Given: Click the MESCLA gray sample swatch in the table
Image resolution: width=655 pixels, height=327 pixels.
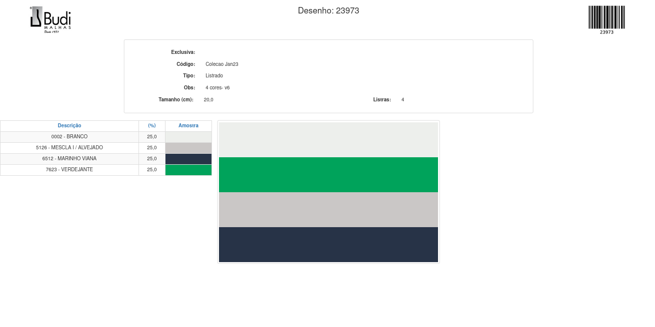Looking at the screenshot, I should tap(188, 148).
